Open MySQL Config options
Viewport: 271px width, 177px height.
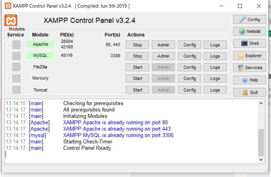point(189,56)
